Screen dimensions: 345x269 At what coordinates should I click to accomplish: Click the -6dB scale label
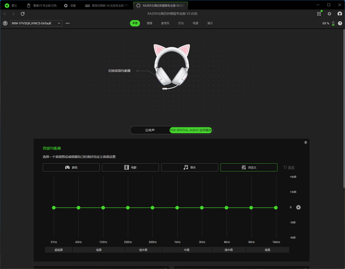point(293,238)
